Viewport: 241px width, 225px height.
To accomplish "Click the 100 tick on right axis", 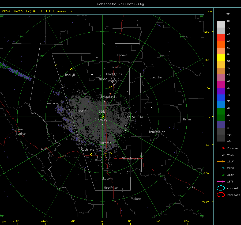I will click(x=207, y=60).
